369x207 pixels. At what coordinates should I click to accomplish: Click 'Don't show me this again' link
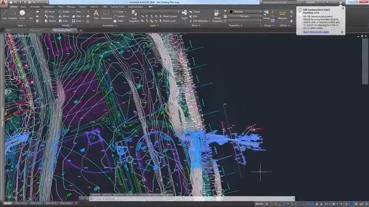click(x=316, y=32)
